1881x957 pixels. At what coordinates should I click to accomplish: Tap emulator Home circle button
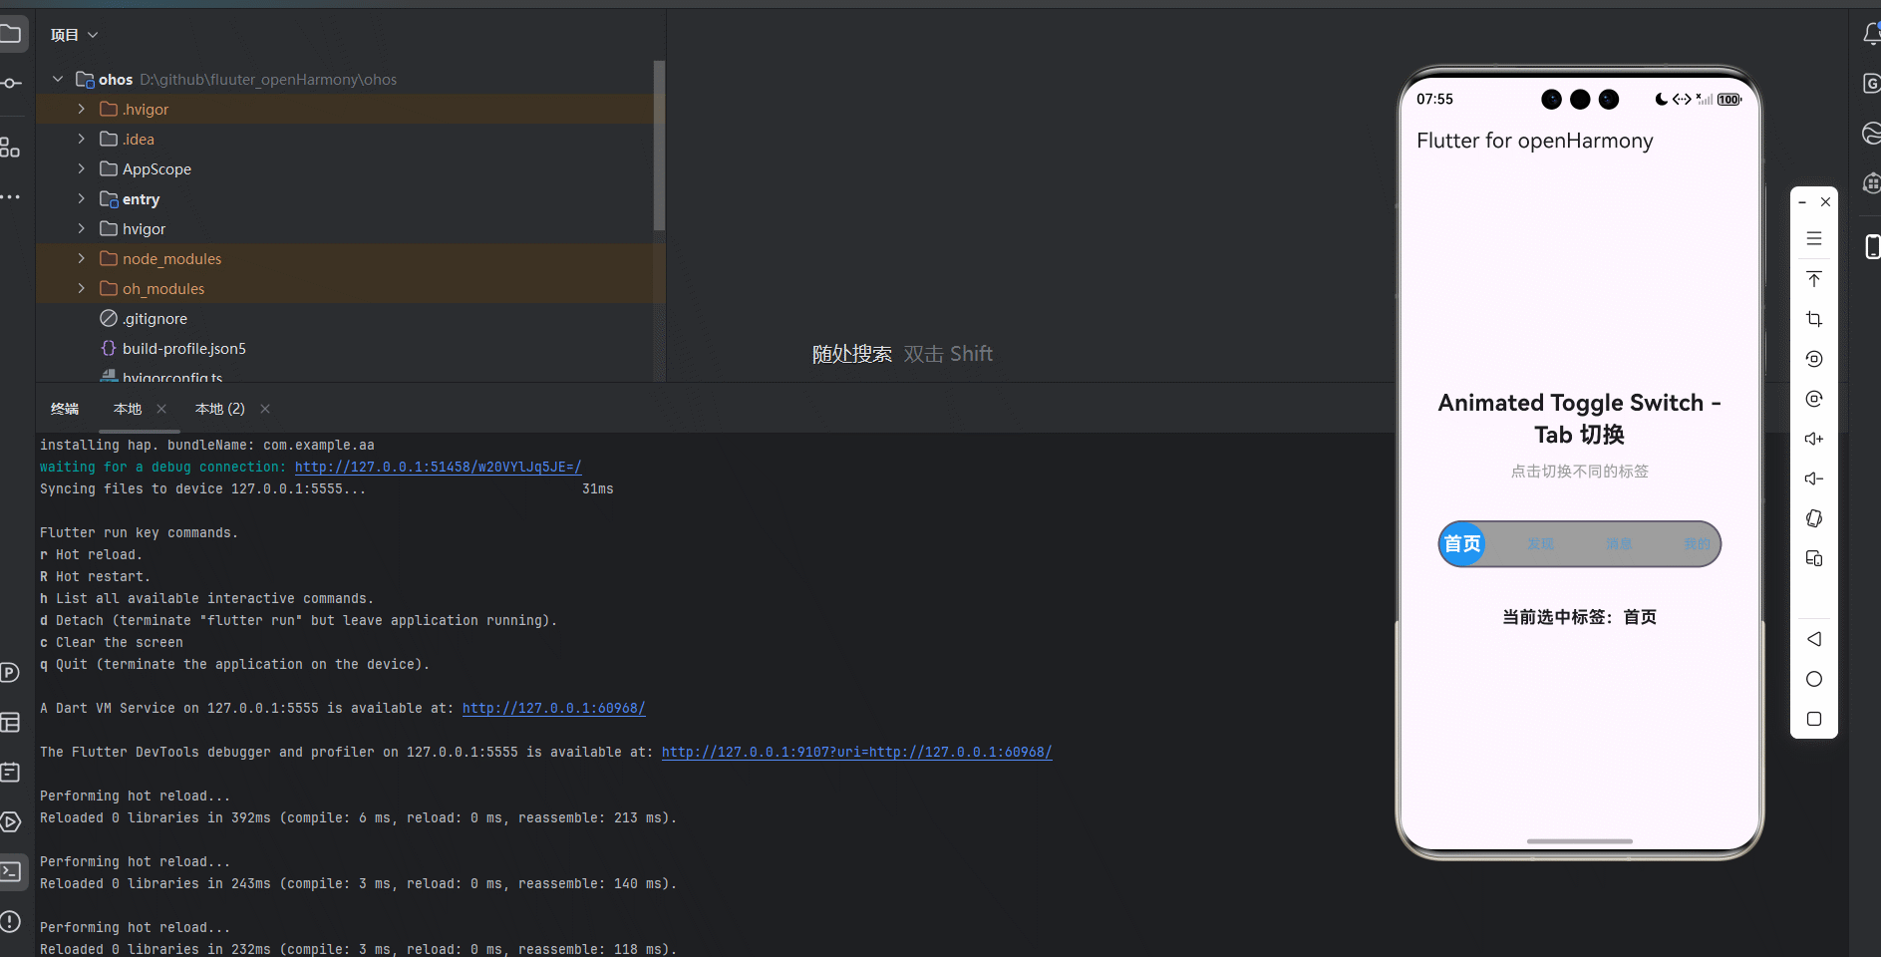click(1814, 679)
